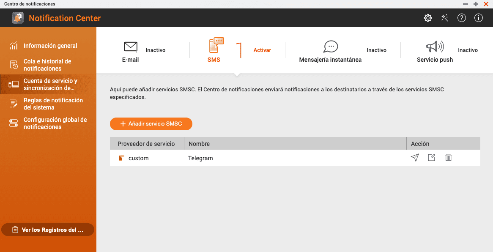Image resolution: width=493 pixels, height=252 pixels.
Task: Click E-mail Inactivo status text
Action: tap(155, 50)
